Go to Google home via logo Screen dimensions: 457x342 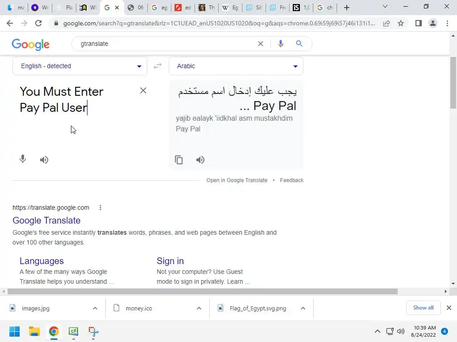click(x=31, y=44)
